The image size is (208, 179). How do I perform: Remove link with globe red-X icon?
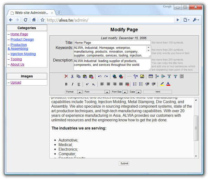click(121, 76)
